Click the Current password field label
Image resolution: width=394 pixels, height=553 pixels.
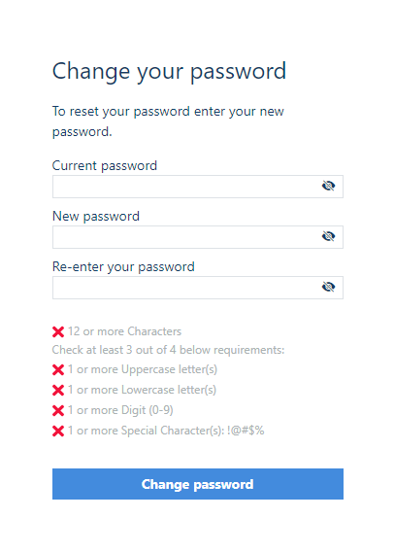click(x=105, y=166)
